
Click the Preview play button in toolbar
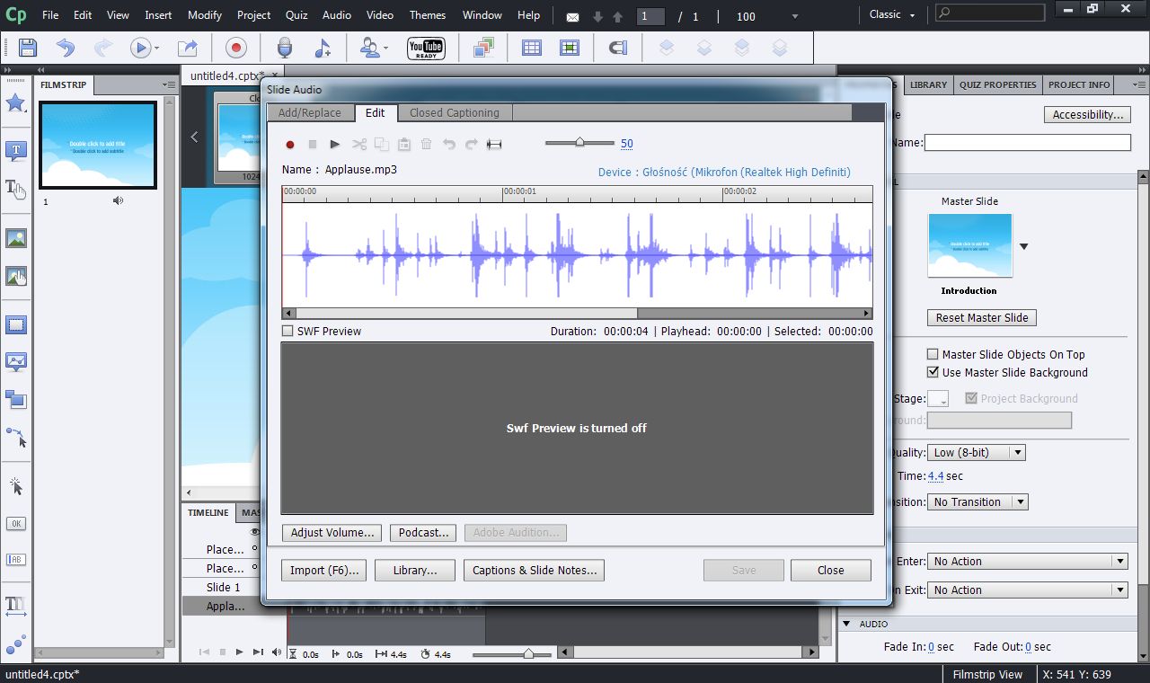(140, 48)
